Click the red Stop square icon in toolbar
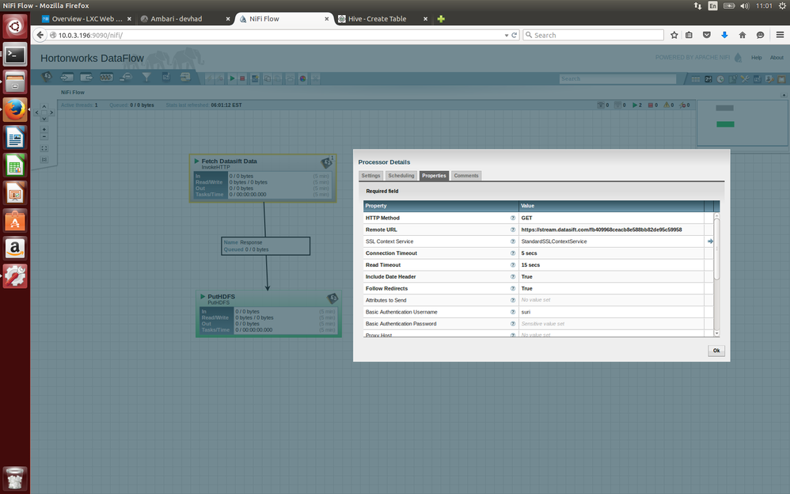790x494 pixels. [x=242, y=78]
